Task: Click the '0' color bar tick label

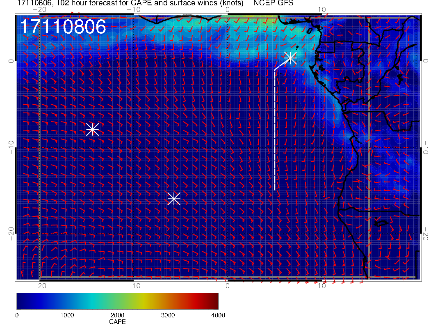Action: tap(17, 315)
